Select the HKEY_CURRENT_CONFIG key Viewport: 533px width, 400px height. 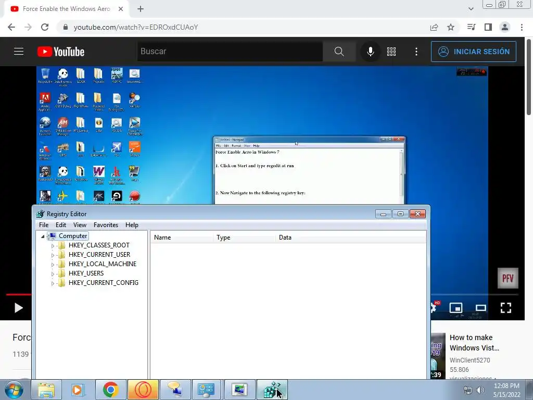pyautogui.click(x=104, y=283)
